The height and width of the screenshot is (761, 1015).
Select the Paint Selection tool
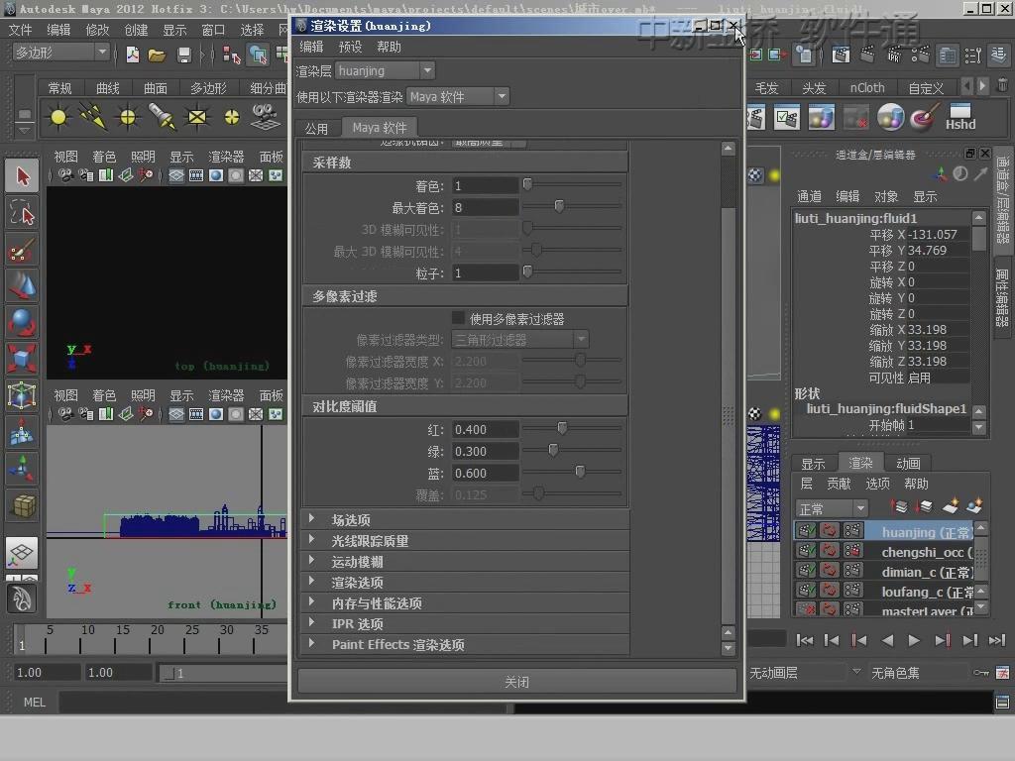[x=22, y=250]
